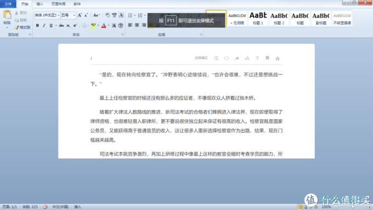This screenshot has width=373, height=210.
Task: Click the Copy (复制) button
Action: click(x=21, y=20)
